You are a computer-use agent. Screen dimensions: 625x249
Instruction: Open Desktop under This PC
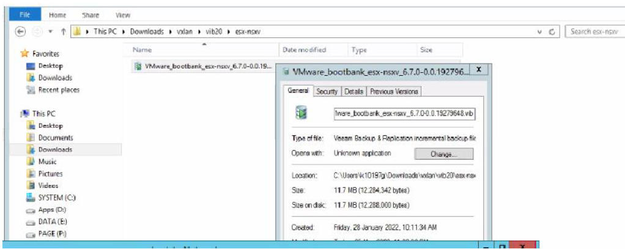click(51, 125)
